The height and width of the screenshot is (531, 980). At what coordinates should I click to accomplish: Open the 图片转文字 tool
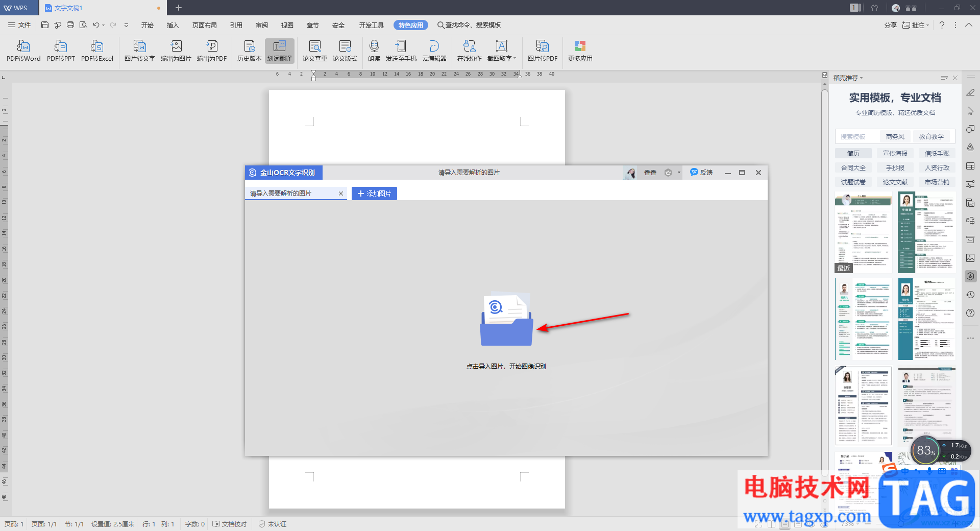point(139,51)
